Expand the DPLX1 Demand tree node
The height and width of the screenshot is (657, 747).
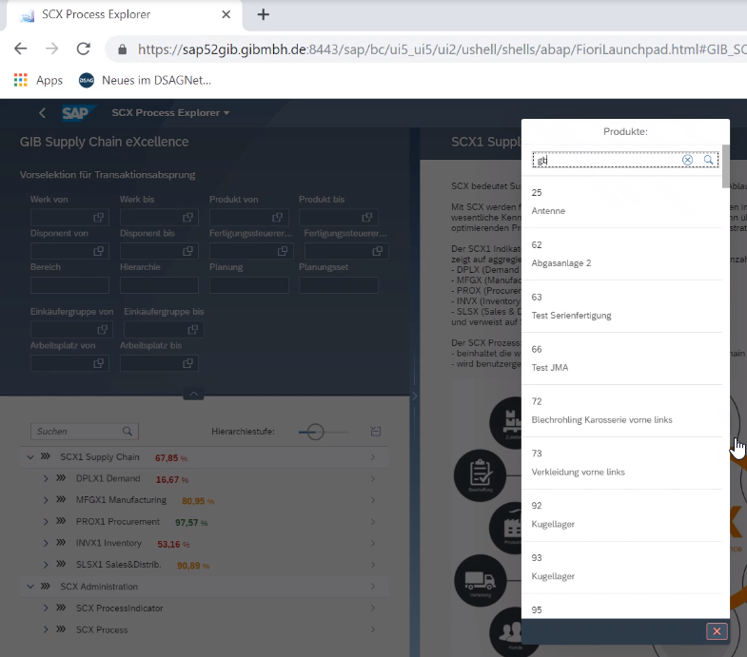(x=46, y=479)
